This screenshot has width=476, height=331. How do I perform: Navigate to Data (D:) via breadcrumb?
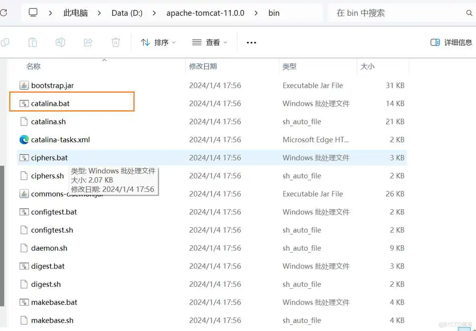click(127, 12)
